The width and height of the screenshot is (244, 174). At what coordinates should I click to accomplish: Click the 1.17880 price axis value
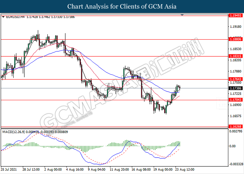click(236, 71)
